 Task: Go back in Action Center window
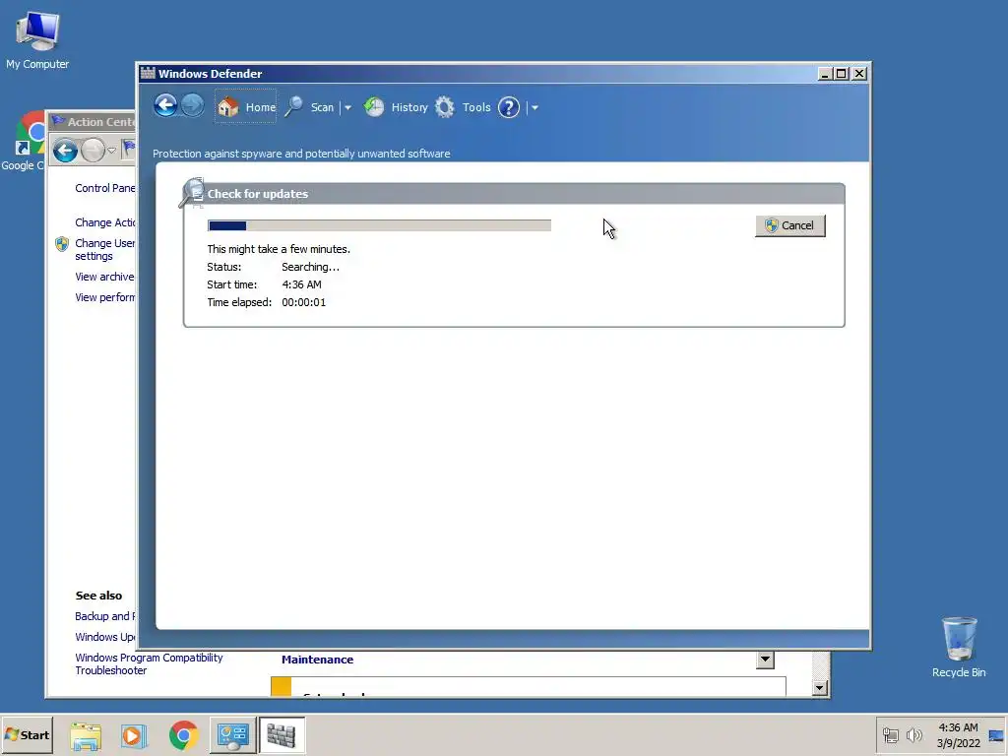pyautogui.click(x=65, y=151)
